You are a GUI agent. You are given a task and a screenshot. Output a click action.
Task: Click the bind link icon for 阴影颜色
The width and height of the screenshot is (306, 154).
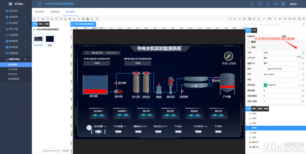click(x=303, y=85)
